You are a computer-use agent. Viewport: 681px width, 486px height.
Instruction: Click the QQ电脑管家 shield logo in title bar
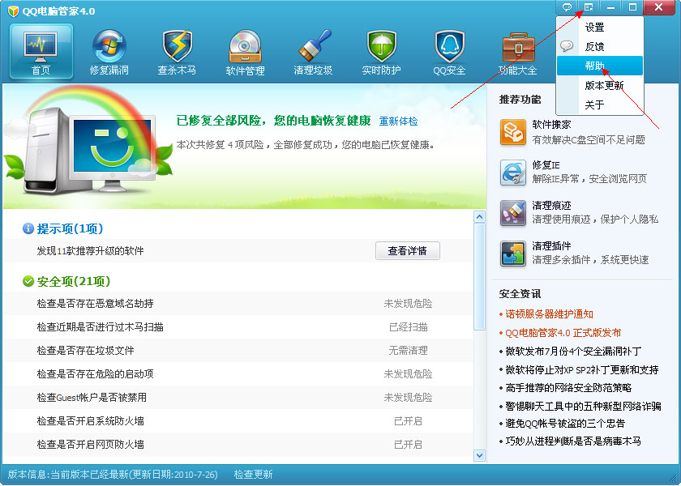pos(13,11)
